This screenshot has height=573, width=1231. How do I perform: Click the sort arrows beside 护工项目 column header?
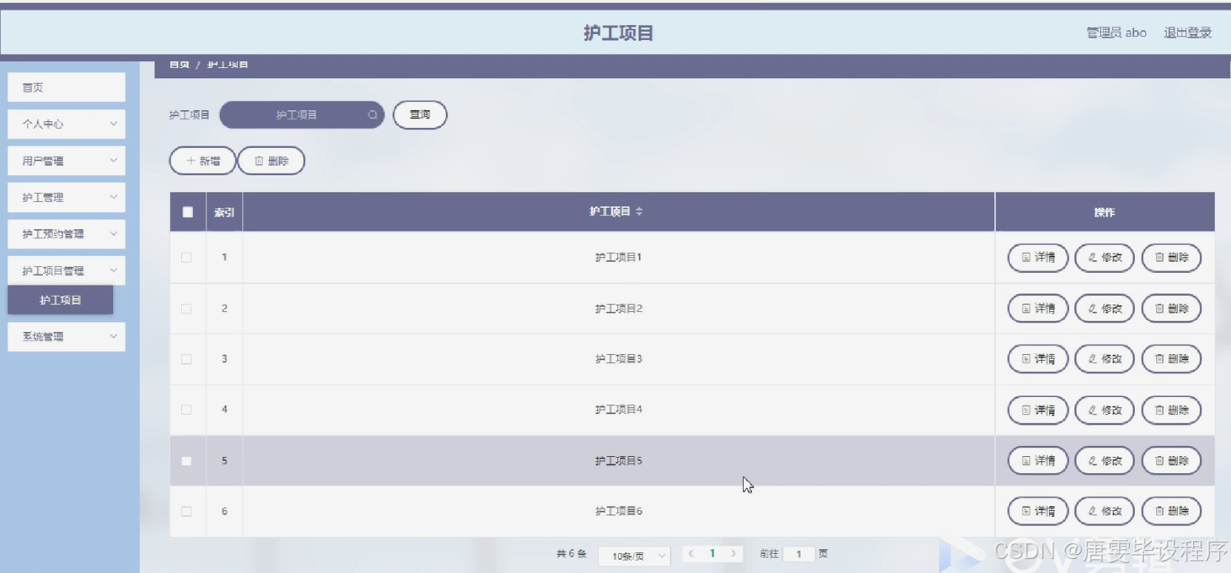639,211
